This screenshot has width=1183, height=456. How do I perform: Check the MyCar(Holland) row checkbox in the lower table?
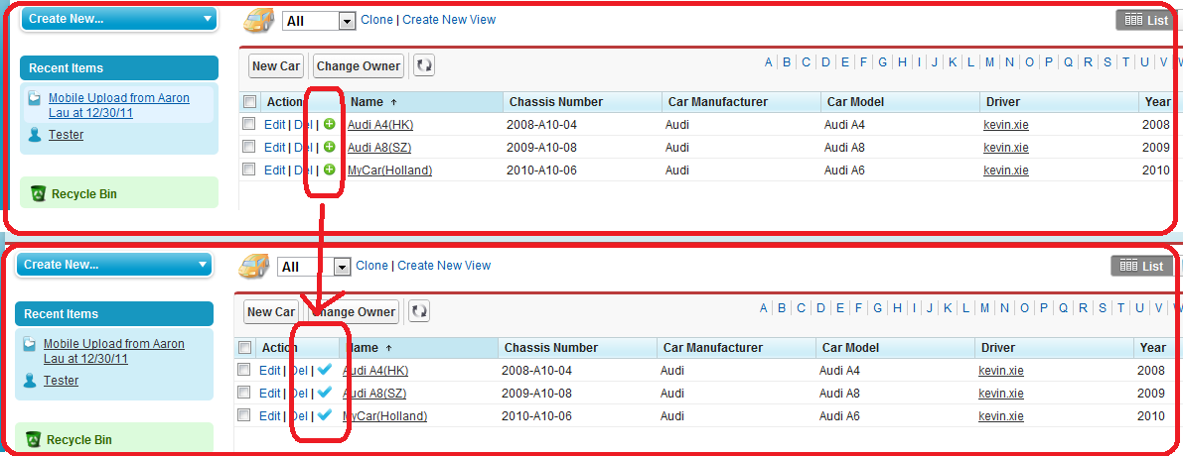point(244,415)
